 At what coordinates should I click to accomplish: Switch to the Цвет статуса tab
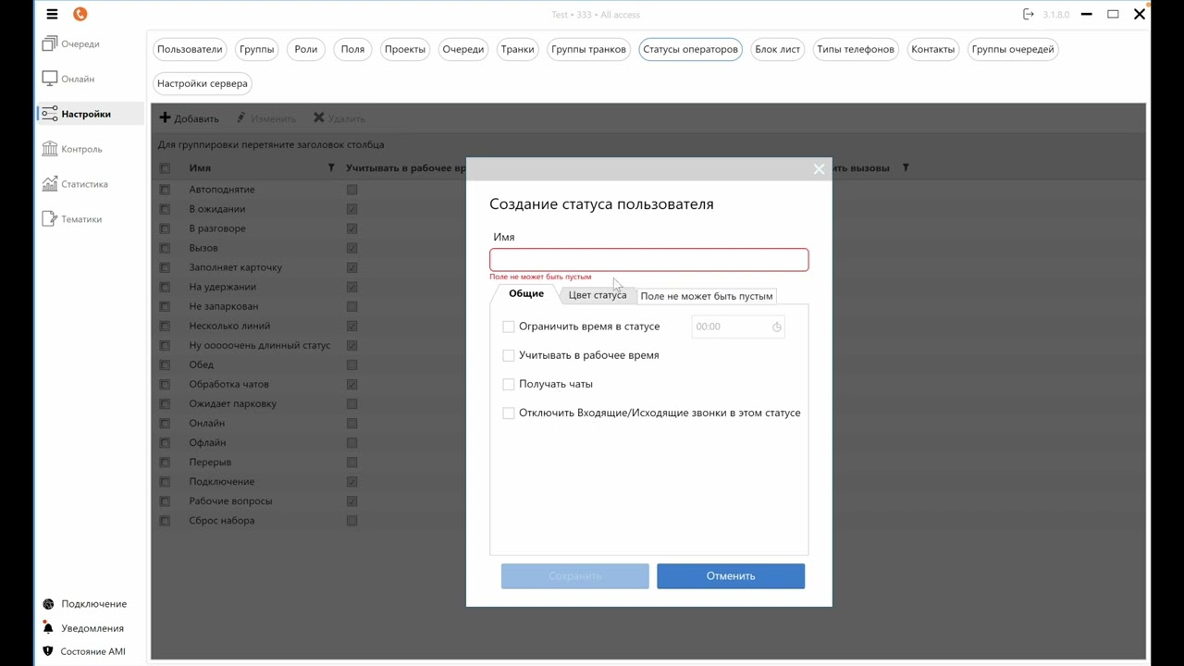coord(597,295)
